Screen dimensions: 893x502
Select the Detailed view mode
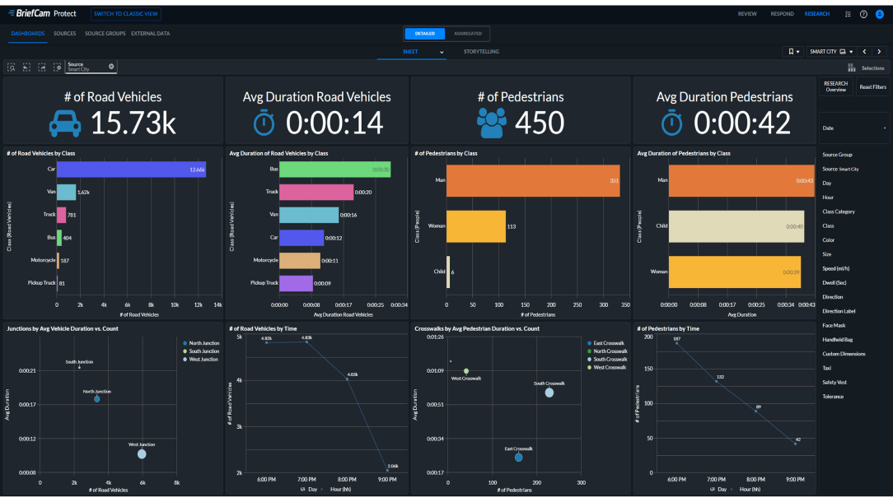[x=425, y=34]
